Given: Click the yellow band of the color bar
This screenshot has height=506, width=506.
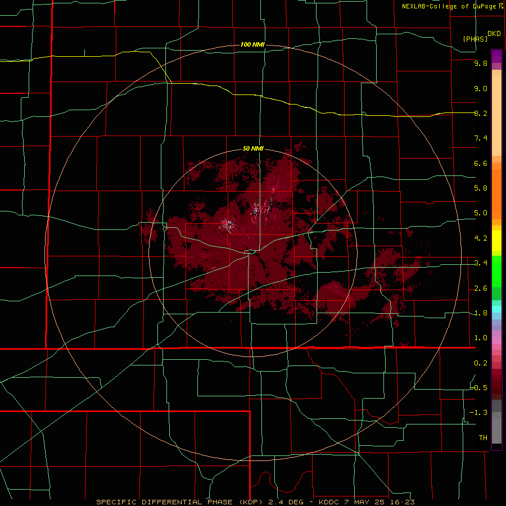Looking at the screenshot, I should click(496, 241).
